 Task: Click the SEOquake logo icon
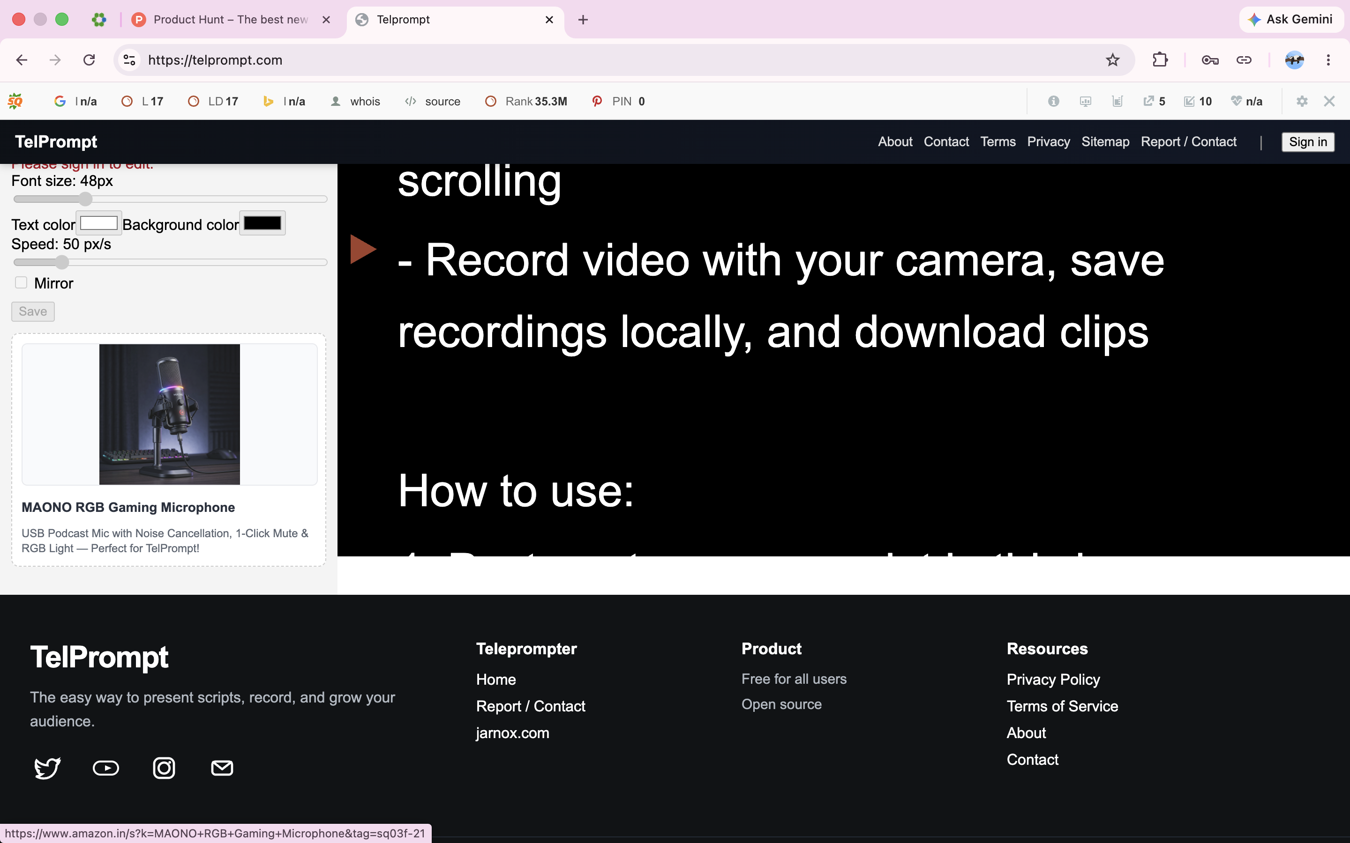(15, 101)
